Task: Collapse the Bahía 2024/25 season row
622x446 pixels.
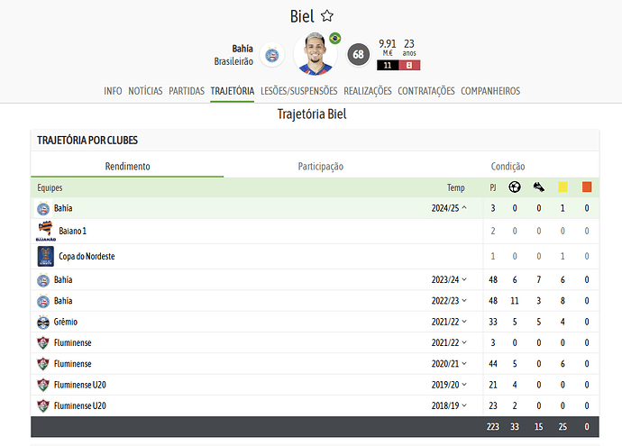Action: (464, 208)
